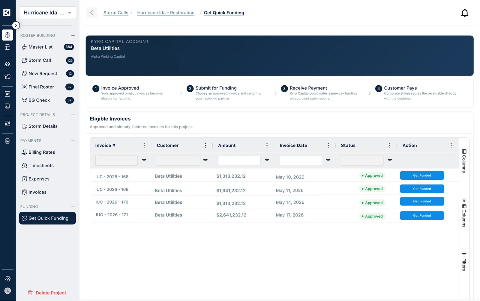Open filter options for Invoice # column
The height and width of the screenshot is (301, 480).
[144, 161]
